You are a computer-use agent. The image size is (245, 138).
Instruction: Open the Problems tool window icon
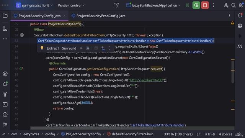5,115
